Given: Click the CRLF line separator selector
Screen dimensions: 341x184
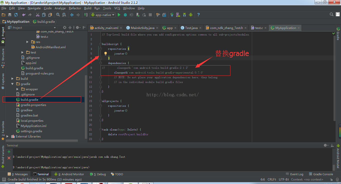Looking at the screenshot, I should point(272,179).
